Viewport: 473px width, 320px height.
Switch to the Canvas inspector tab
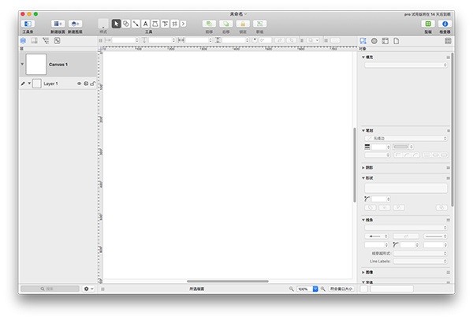coord(385,40)
